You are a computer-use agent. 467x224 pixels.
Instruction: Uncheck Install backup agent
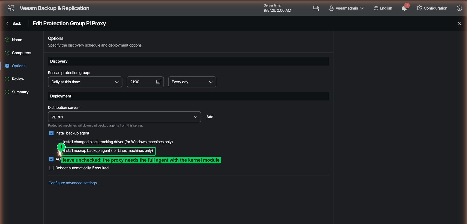[51, 133]
